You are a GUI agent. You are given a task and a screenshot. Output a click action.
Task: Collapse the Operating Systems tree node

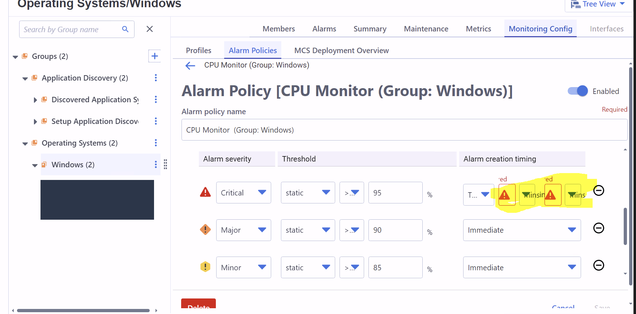[25, 143]
